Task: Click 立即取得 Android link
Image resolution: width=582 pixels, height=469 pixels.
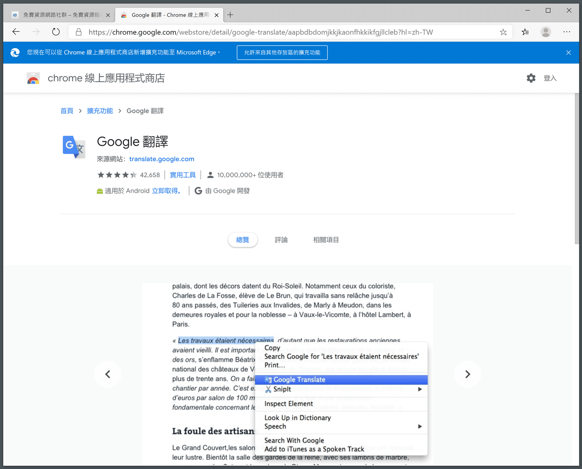Action: tap(166, 191)
